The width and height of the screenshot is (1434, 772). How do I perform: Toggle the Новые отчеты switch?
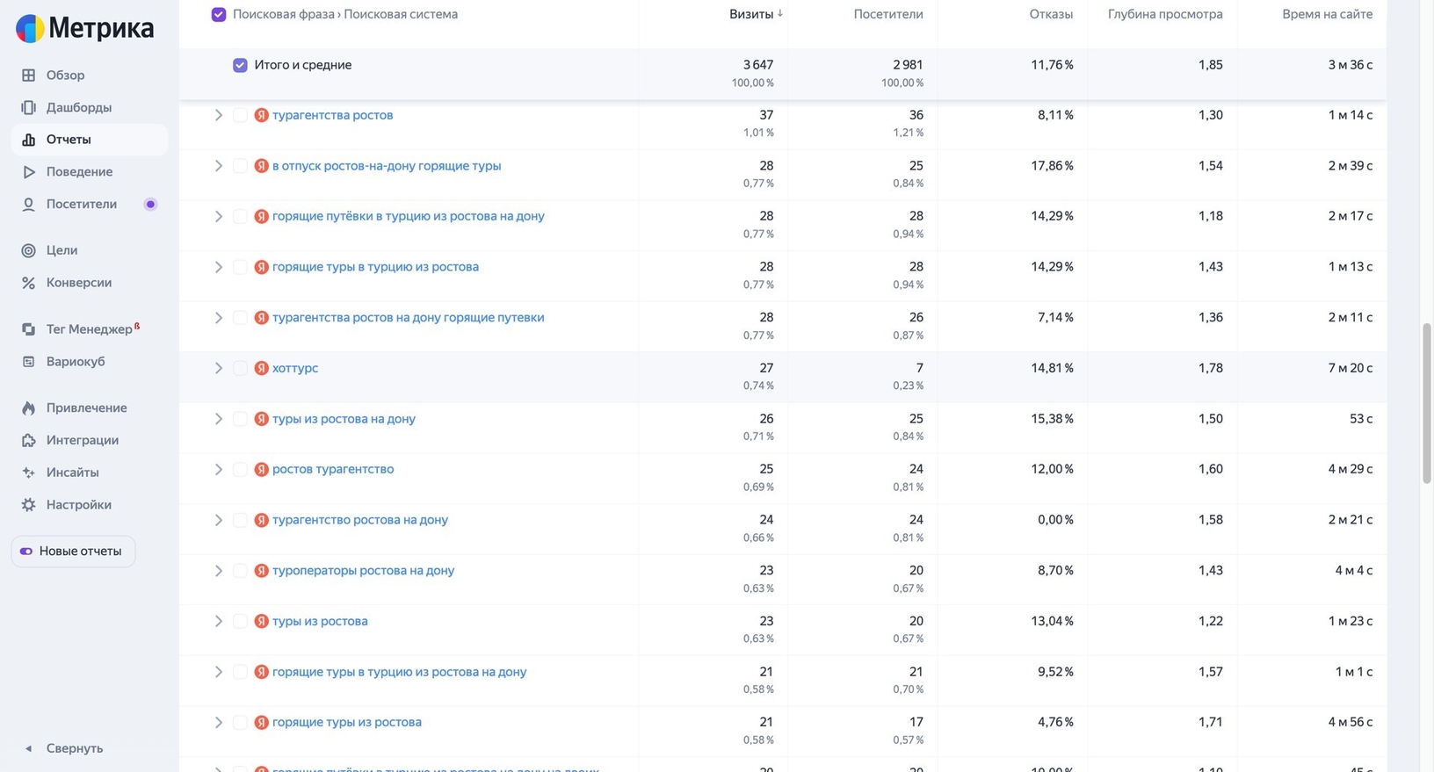[26, 552]
